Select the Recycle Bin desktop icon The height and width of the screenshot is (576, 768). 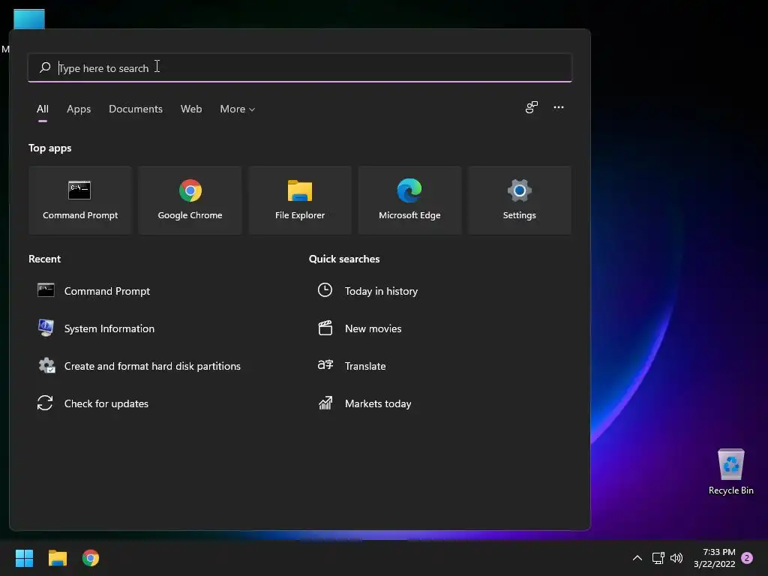[730, 472]
